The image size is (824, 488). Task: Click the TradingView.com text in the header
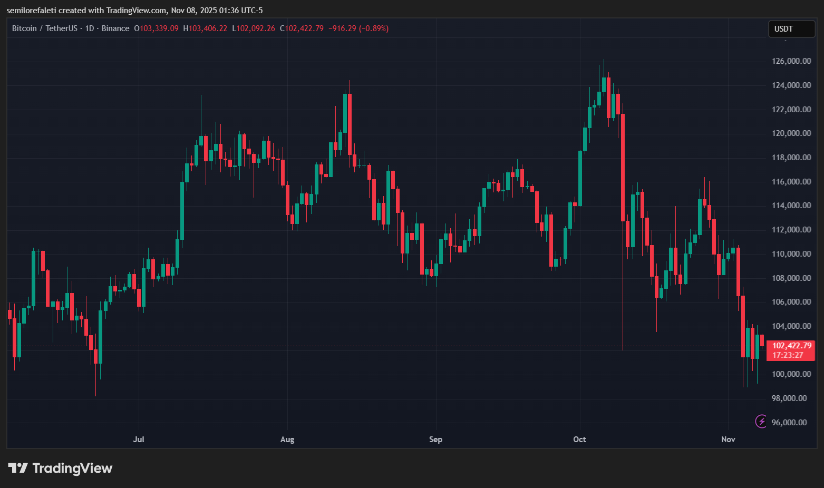pyautogui.click(x=135, y=10)
